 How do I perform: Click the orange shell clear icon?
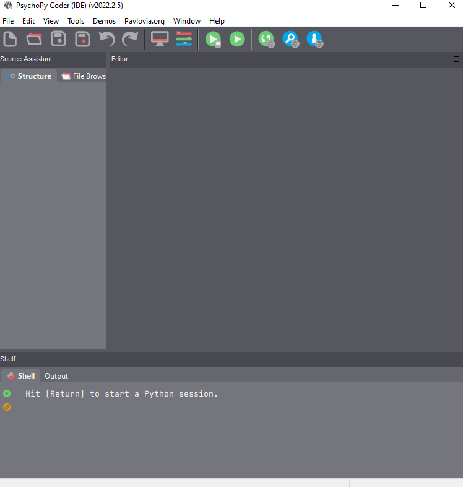(7, 407)
